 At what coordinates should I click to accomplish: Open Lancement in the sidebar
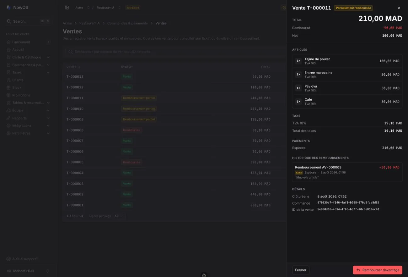click(x=28, y=42)
